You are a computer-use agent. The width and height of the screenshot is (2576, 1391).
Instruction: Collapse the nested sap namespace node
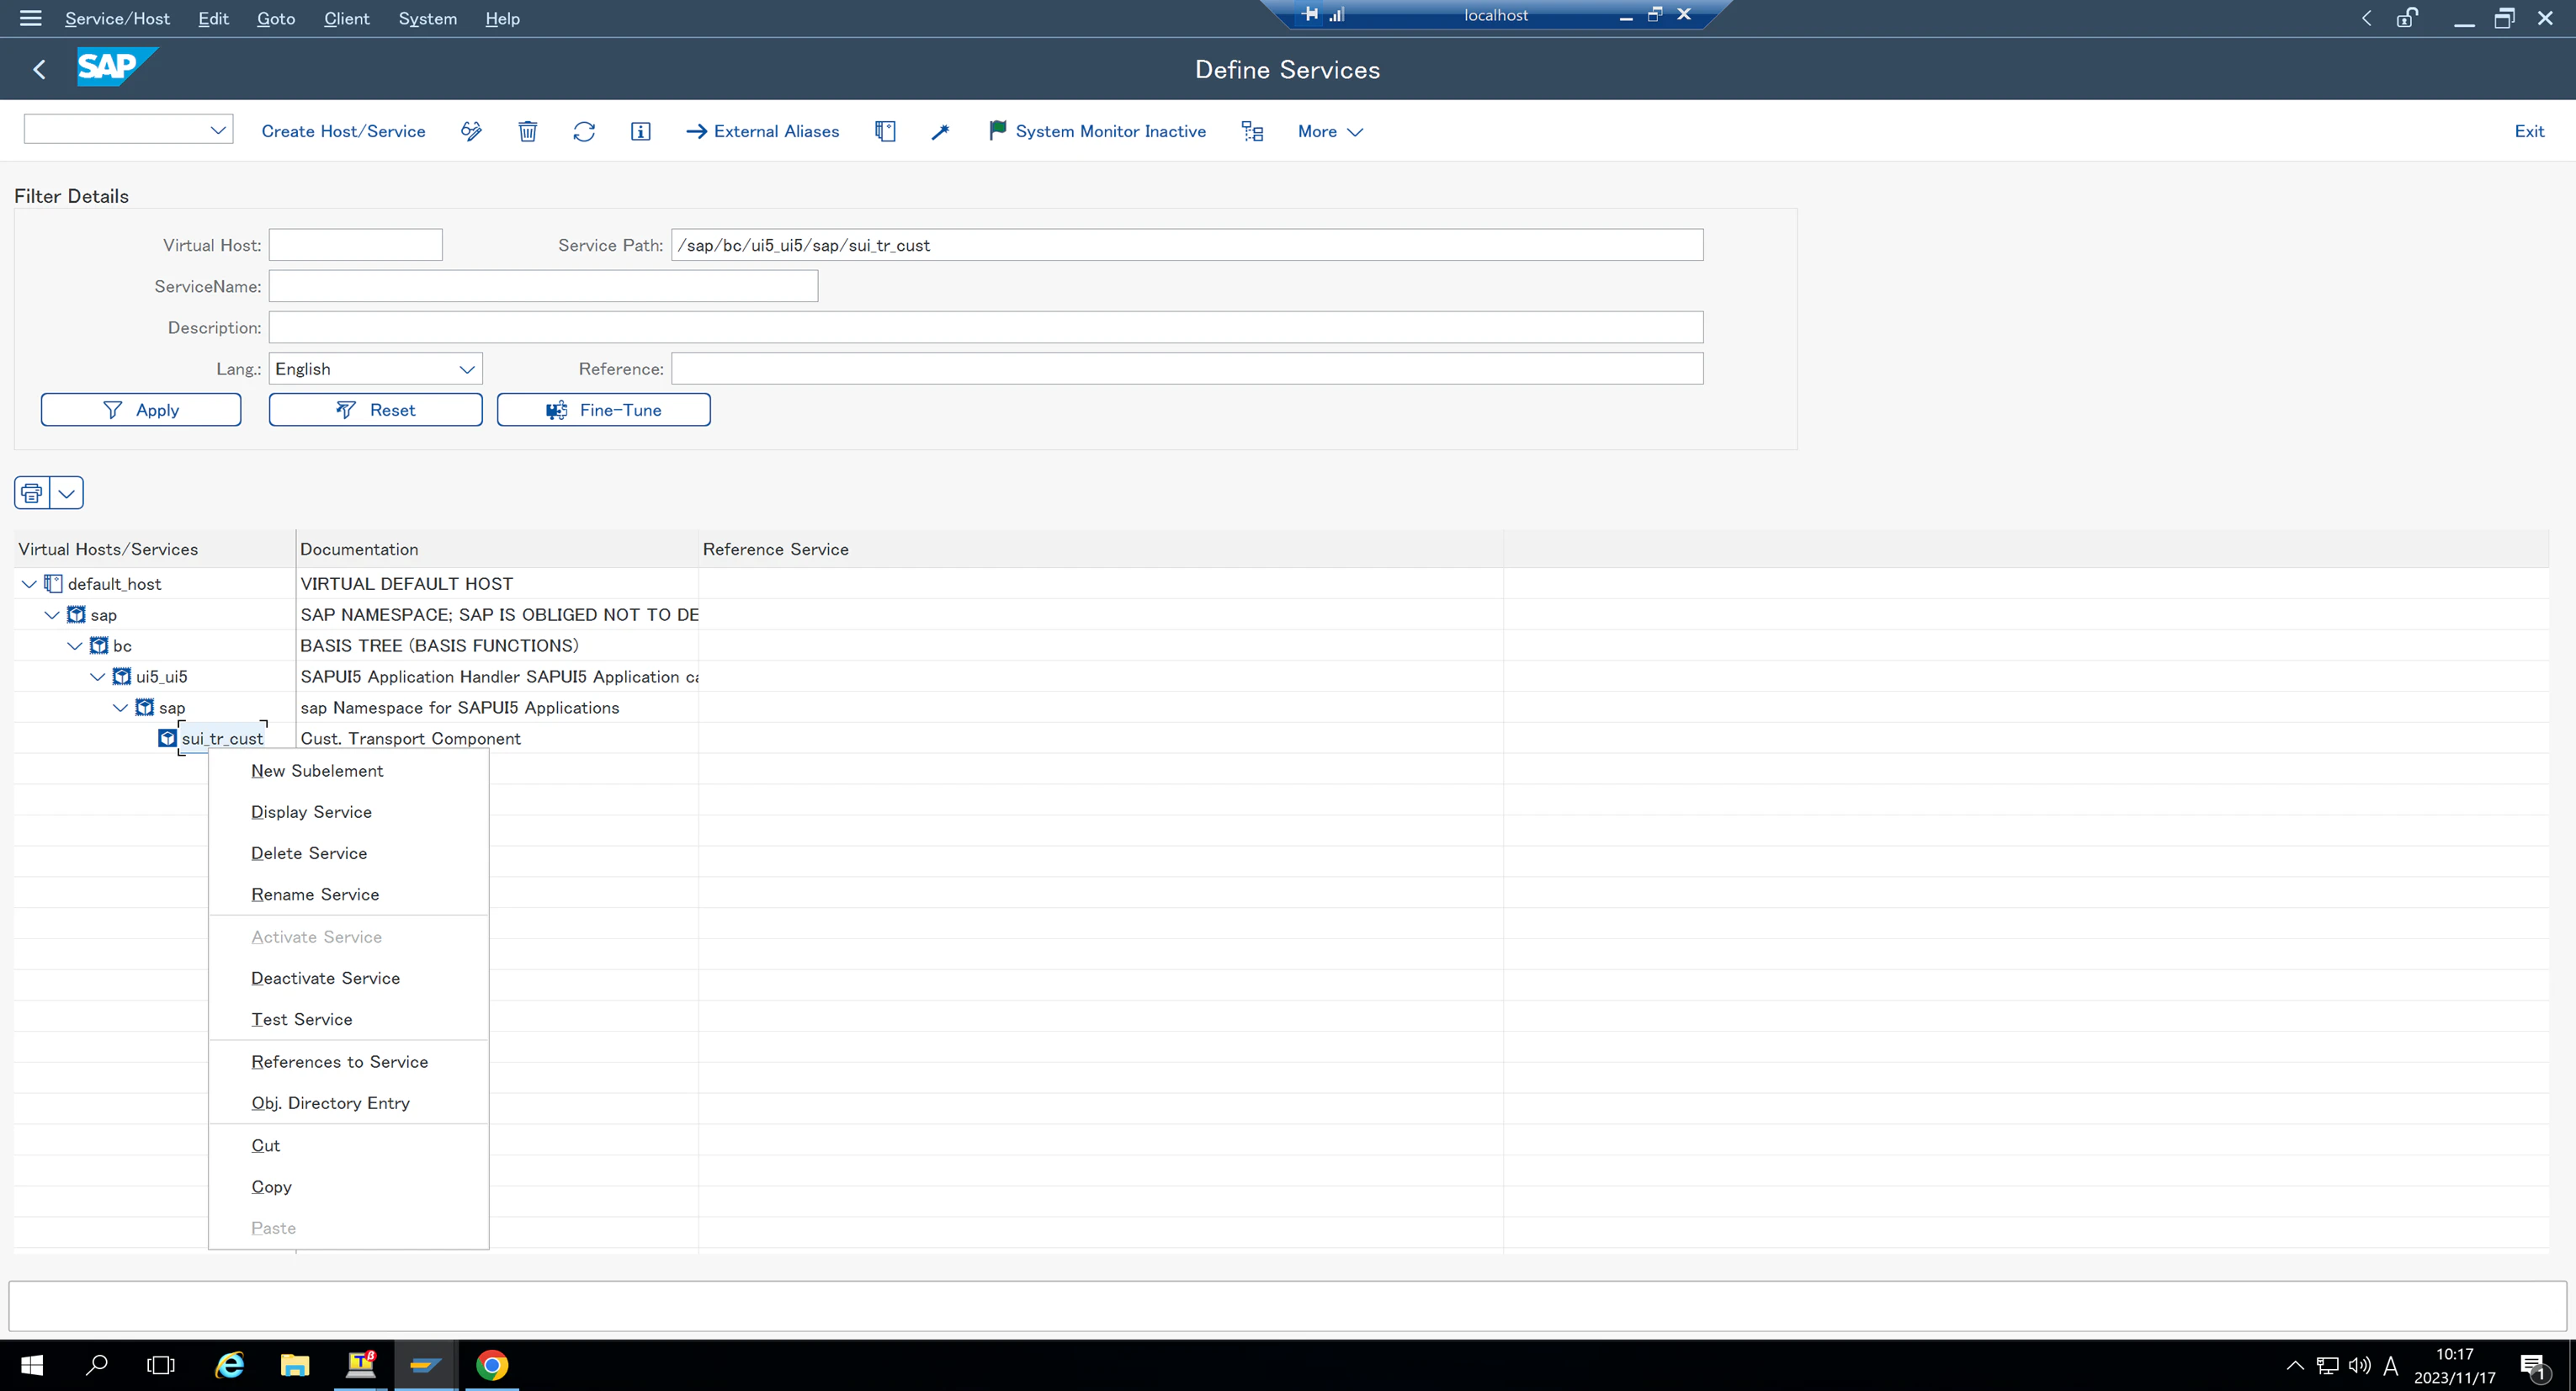pyautogui.click(x=120, y=708)
